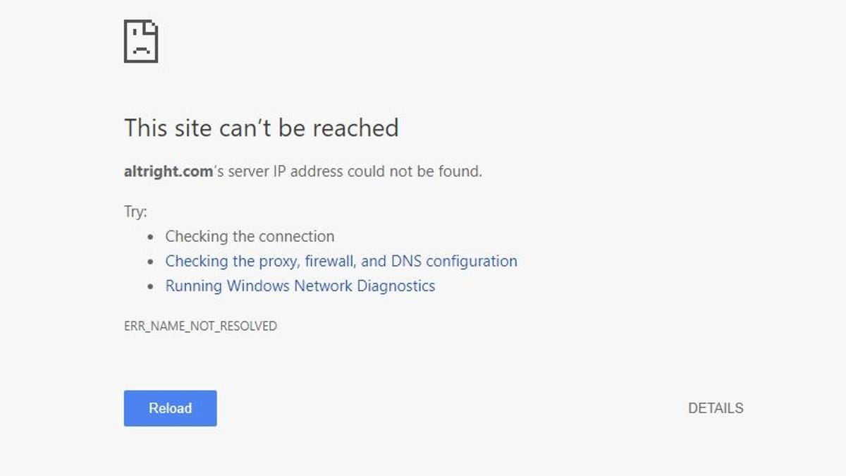Click the word "DNS" in the configuration link
The width and height of the screenshot is (846, 476).
[x=406, y=262]
